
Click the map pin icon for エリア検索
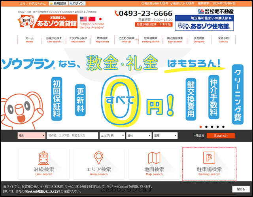(x=98, y=158)
